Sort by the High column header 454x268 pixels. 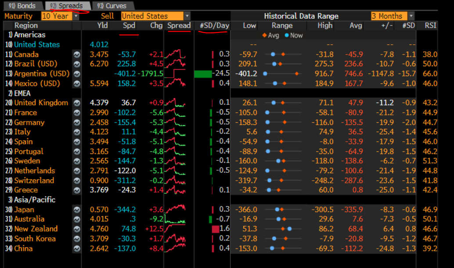click(325, 25)
